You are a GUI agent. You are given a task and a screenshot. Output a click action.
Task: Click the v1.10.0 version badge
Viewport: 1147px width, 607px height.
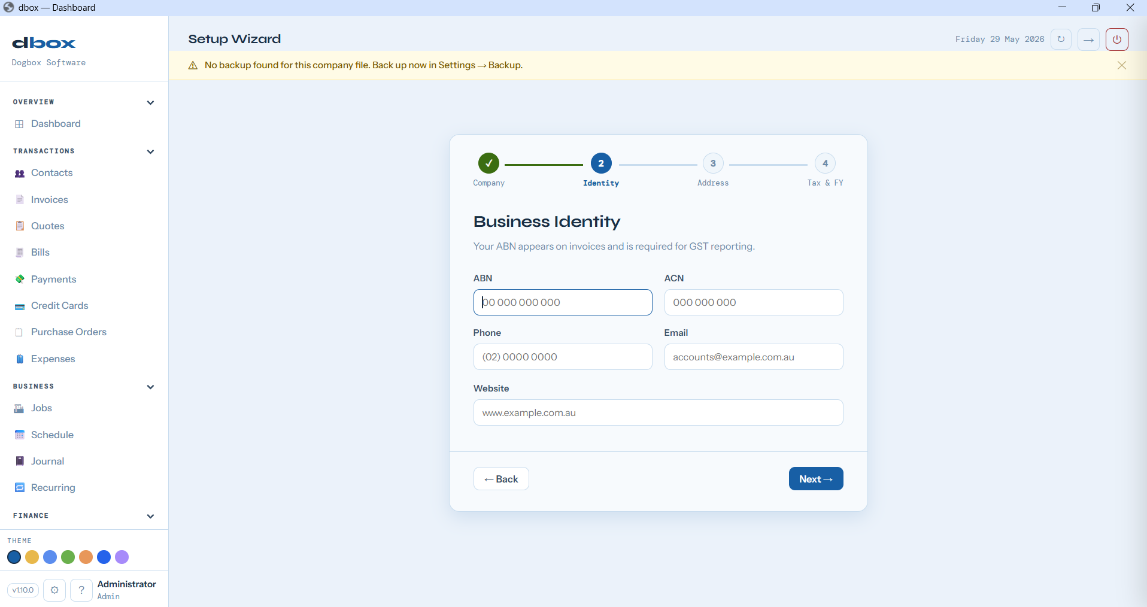point(23,590)
